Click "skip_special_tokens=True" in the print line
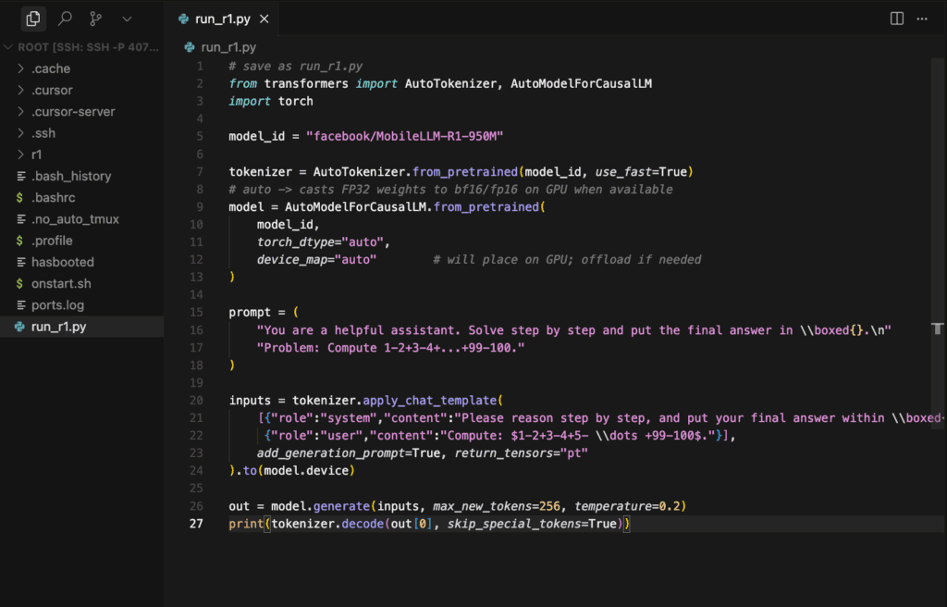This screenshot has height=607, width=947. click(532, 524)
